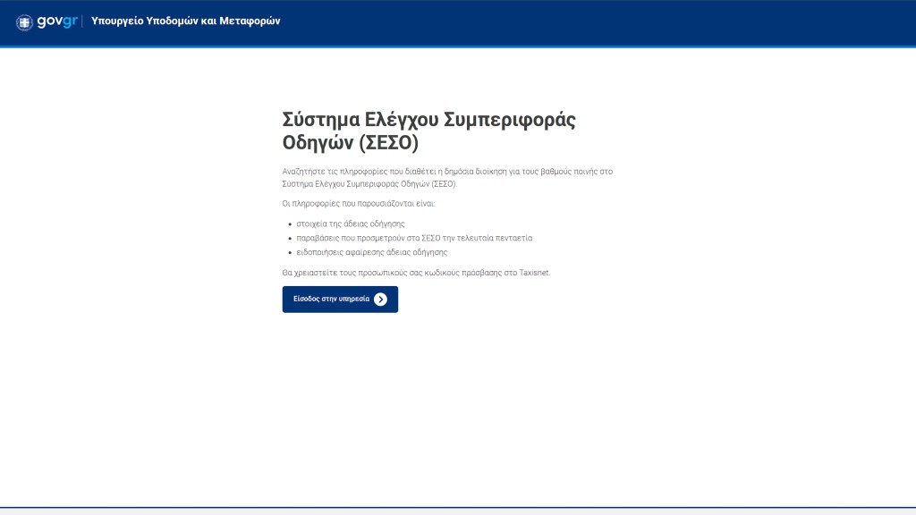Click 'Σύστημα Ελέγχου Συμπεριφοράς Οδηγών (ΣΕΣΟ).' paragraph line
The image size is (916, 515).
click(369, 184)
